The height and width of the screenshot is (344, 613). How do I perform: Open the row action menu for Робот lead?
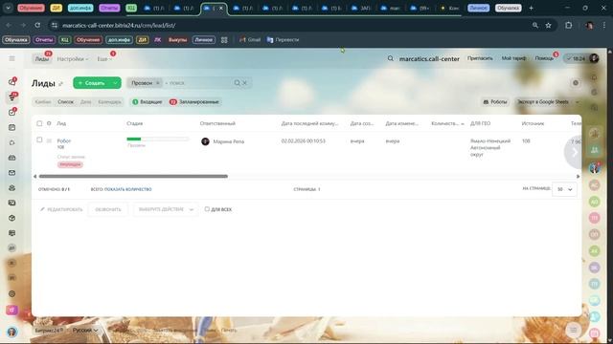49,140
